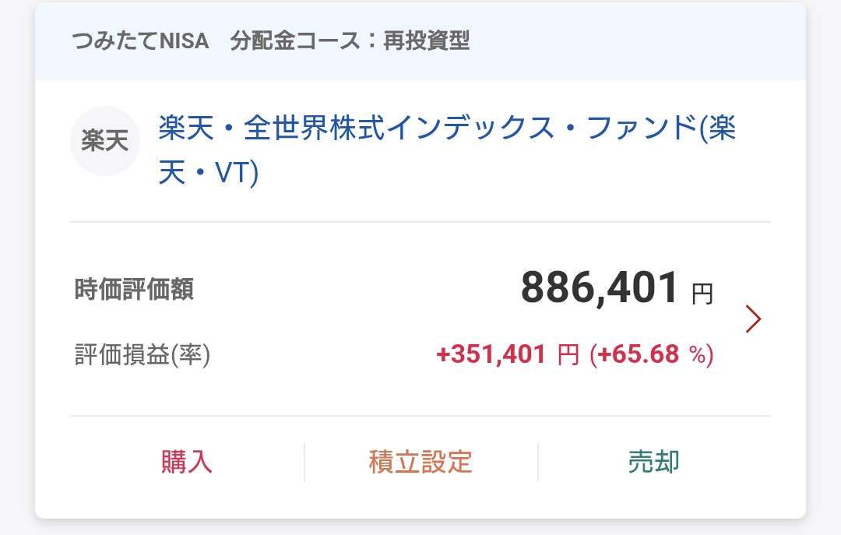Select the (+65.68 %) return rate
The width and height of the screenshot is (841, 535).
tap(652, 354)
